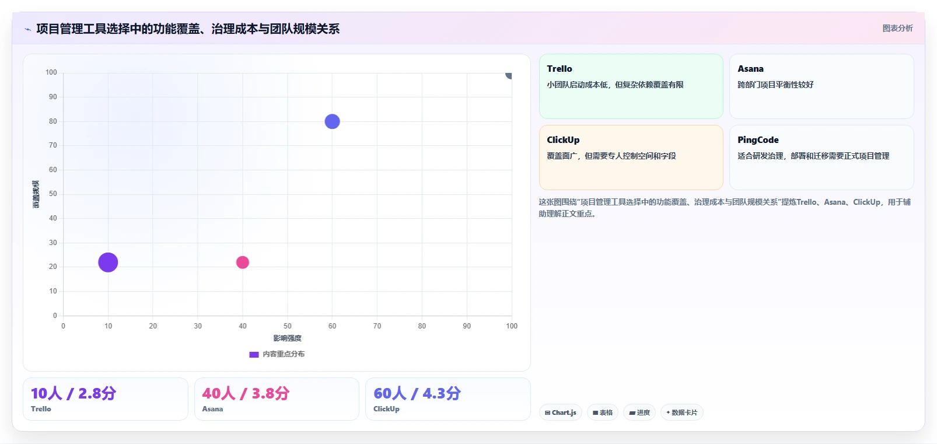937x444 pixels.
Task: Select the text 覆盖面广，但需要专人控制空间和字段
Action: pyautogui.click(x=611, y=156)
